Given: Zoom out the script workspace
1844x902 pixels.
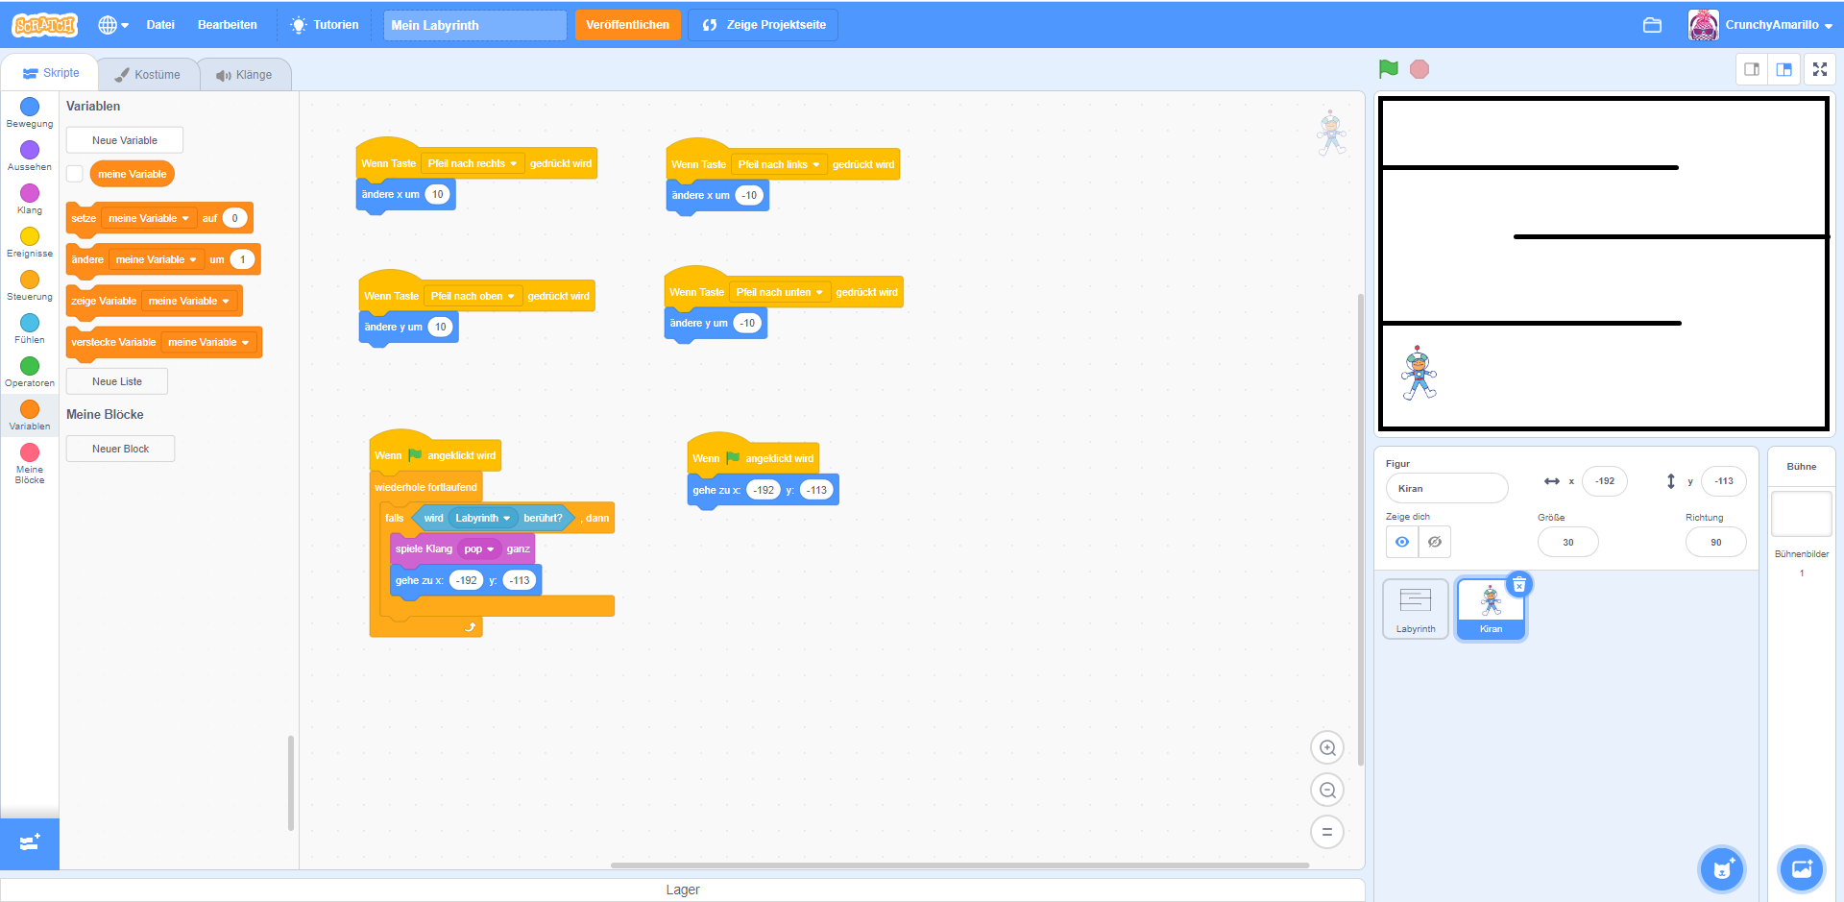Looking at the screenshot, I should (1327, 790).
